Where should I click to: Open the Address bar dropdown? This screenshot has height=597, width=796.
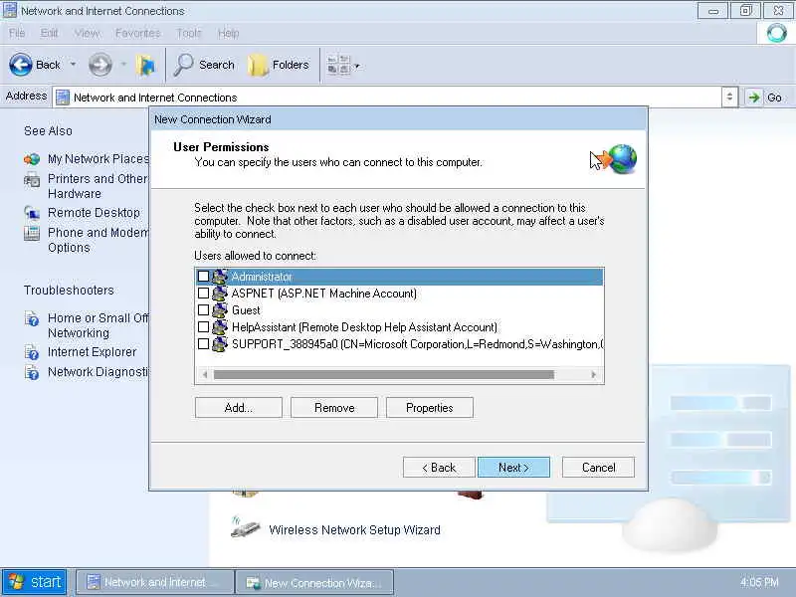pos(729,97)
